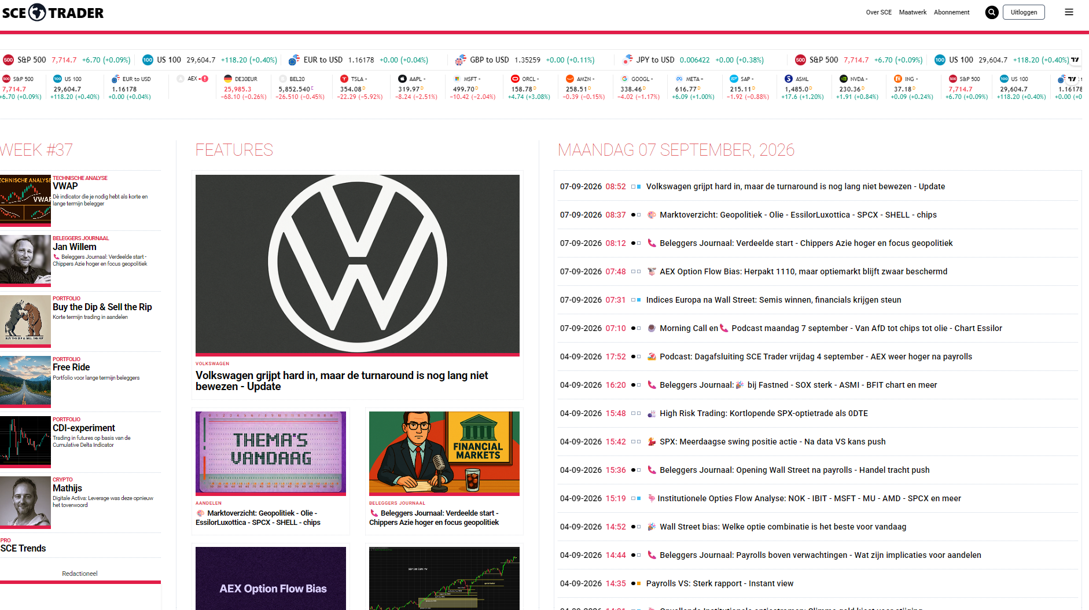
Task: Open the hamburger menu
Action: pyautogui.click(x=1069, y=12)
